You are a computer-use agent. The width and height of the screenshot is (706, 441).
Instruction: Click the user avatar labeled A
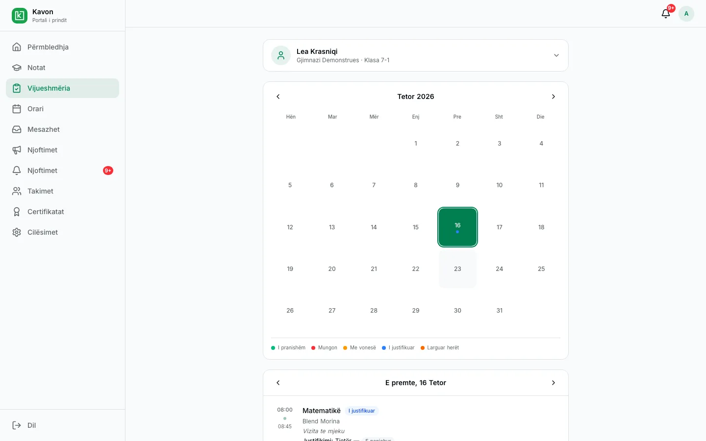pyautogui.click(x=686, y=14)
